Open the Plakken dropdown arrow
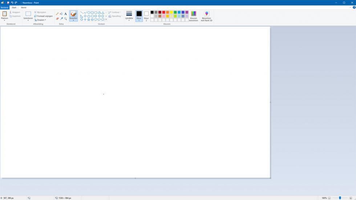Screen dimensions: 356x200 tap(4, 20)
